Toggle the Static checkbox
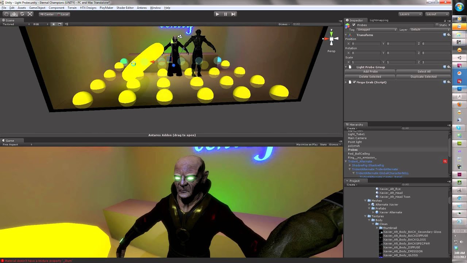This screenshot has width=467, height=263. [437, 25]
